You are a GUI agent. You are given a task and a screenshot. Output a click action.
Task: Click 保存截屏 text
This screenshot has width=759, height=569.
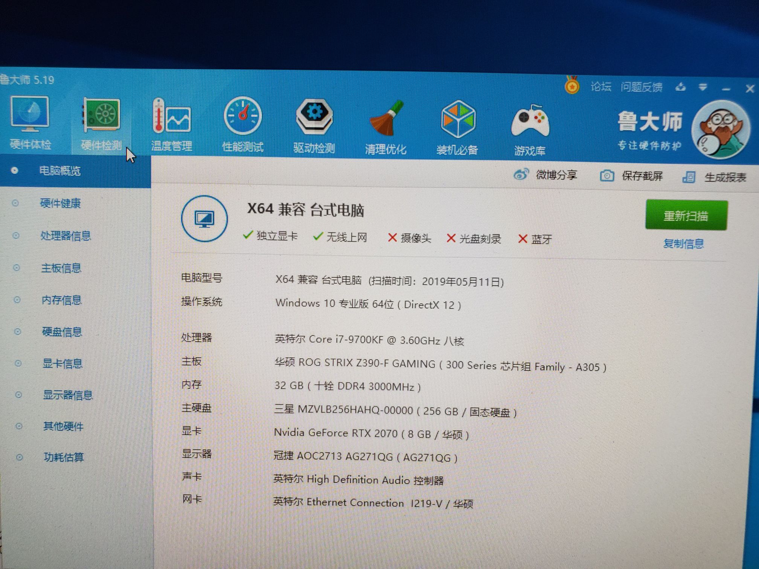642,176
